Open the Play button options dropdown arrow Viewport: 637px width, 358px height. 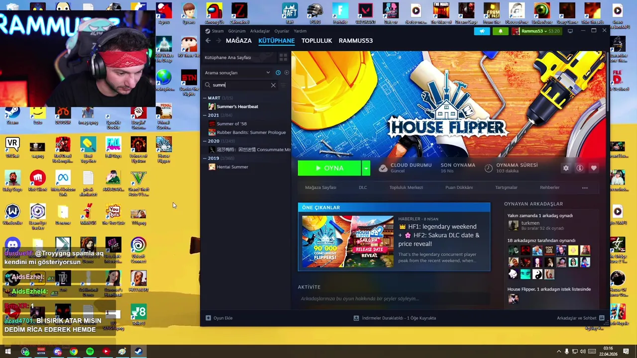point(366,168)
